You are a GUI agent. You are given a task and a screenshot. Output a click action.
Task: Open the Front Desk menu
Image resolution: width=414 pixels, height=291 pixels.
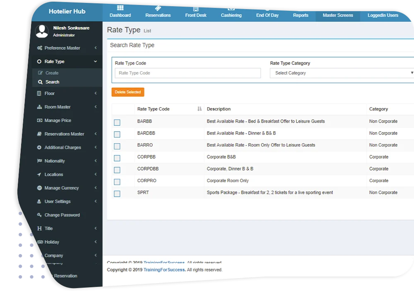point(196,12)
